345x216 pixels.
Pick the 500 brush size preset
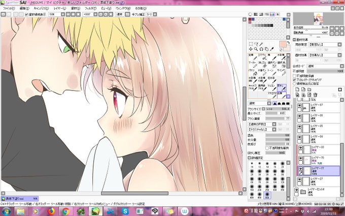coord(267,195)
